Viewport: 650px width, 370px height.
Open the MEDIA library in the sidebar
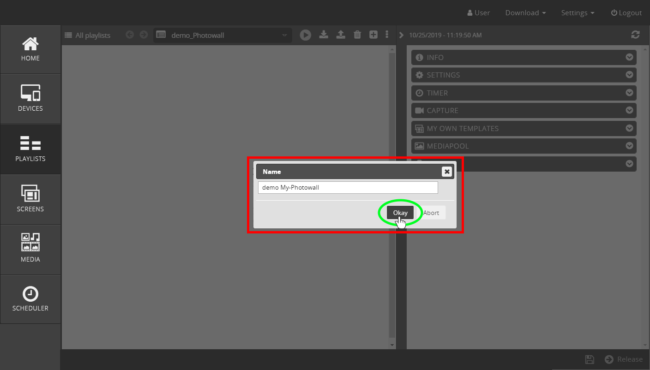click(30, 250)
